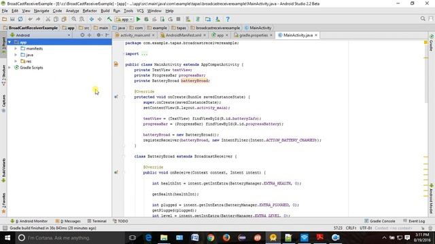Collapse the app module tree node
Viewport: 435px width, 244px height.
pyautogui.click(x=10, y=42)
